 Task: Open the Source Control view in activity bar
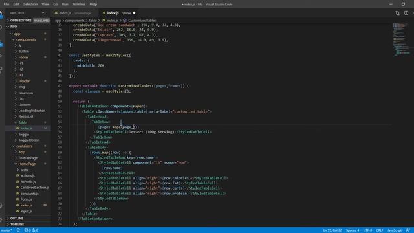1,44
